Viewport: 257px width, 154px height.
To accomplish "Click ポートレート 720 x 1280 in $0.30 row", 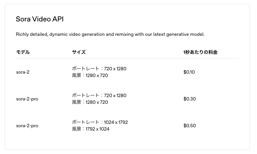I will [x=99, y=95].
